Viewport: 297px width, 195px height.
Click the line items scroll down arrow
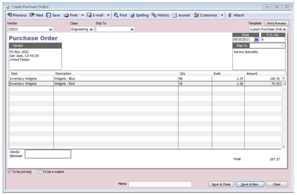[x=283, y=147]
